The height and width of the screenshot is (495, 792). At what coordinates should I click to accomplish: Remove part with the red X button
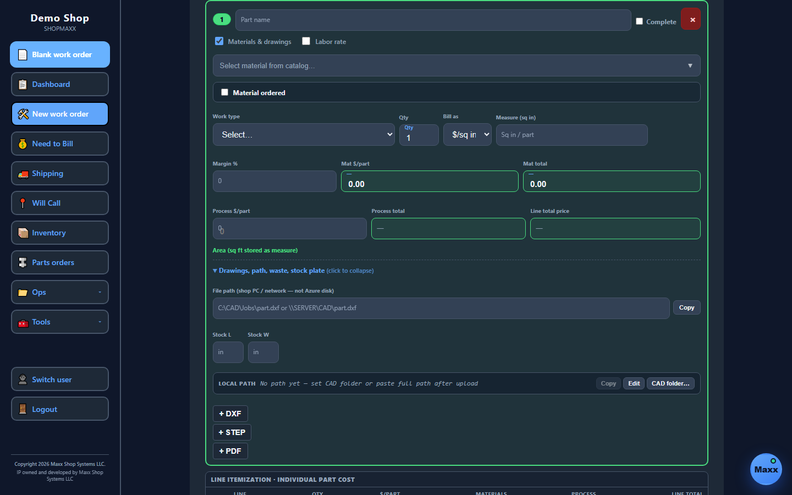click(x=691, y=19)
